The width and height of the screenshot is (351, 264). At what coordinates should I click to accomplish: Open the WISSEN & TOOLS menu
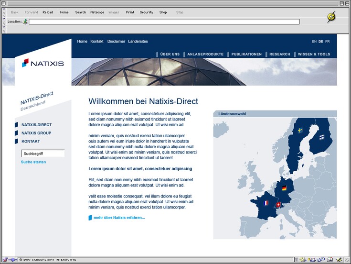point(314,54)
